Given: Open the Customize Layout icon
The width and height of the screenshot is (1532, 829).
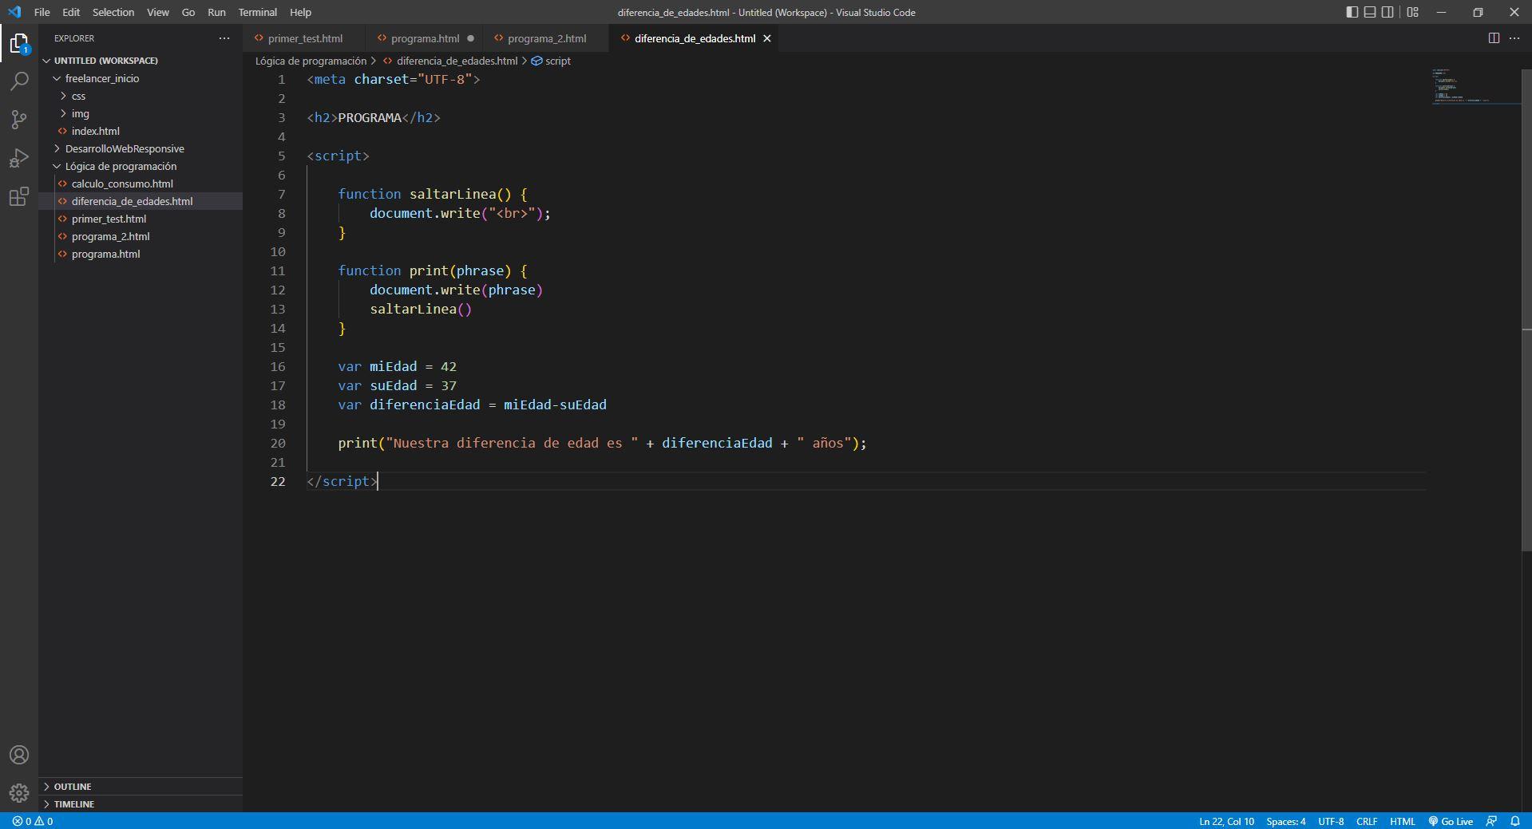Looking at the screenshot, I should [1412, 12].
